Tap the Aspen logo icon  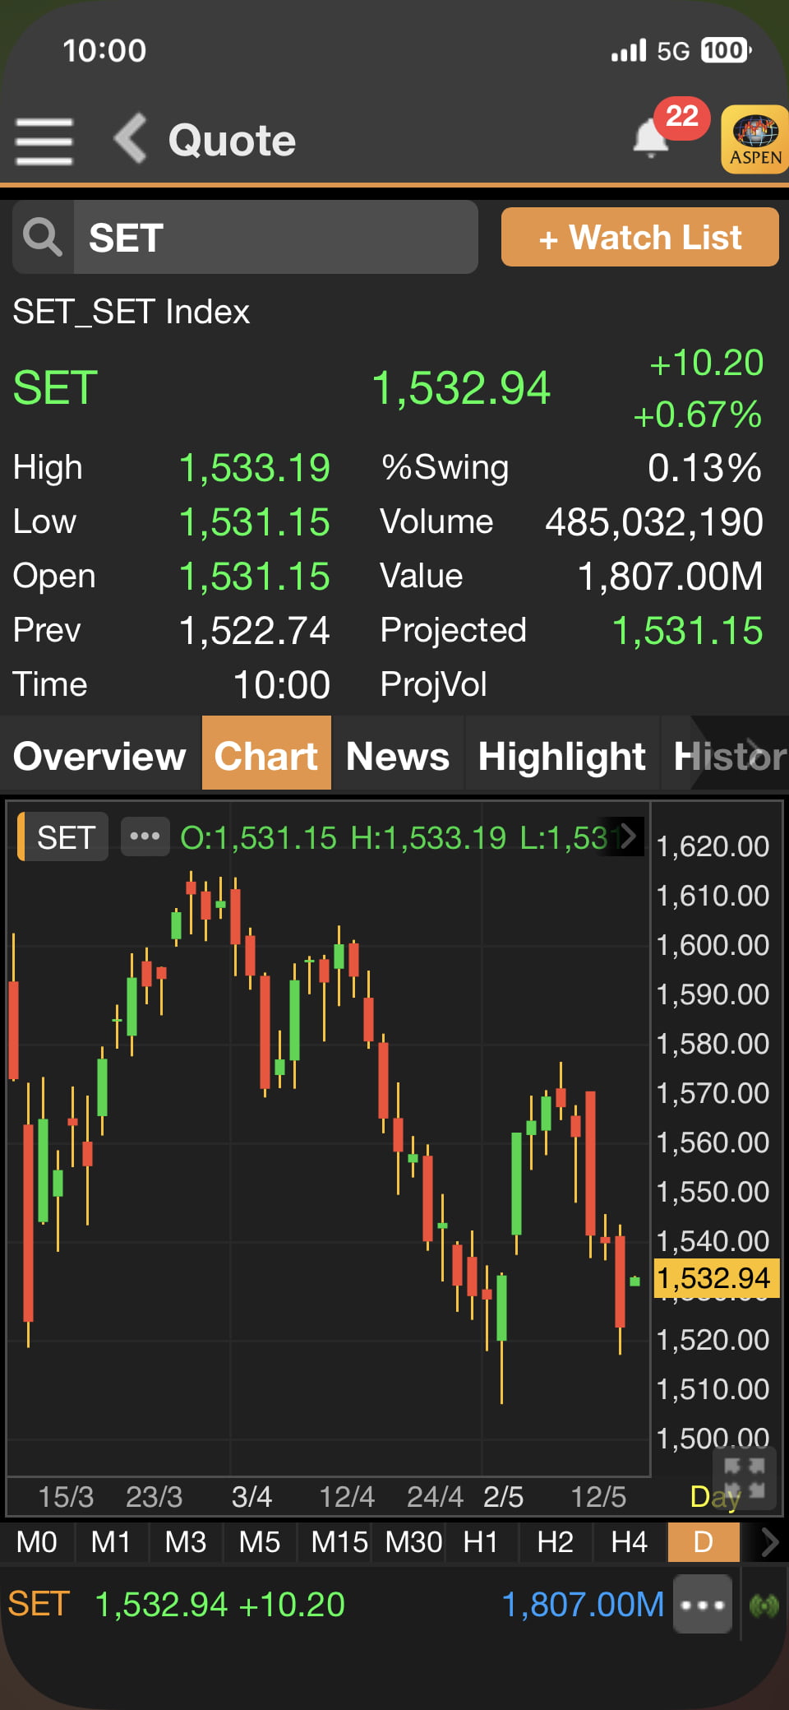point(754,139)
